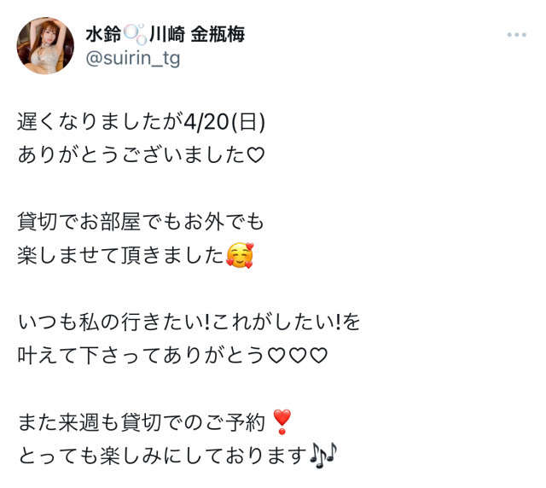Viewport: 546px width, 488px height.
Task: Click the line いつも私の行きたい!これがしたい!を
Action: (189, 322)
